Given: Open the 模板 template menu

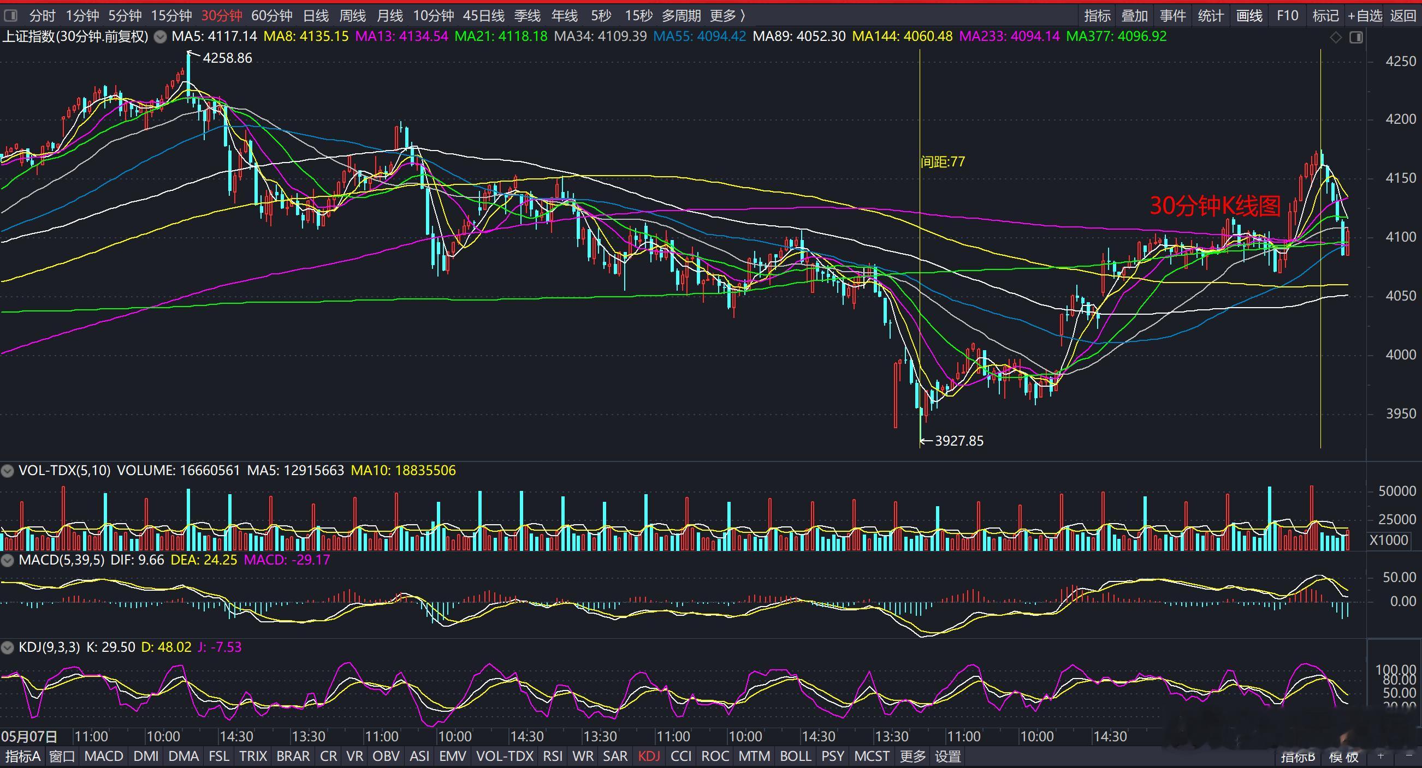Looking at the screenshot, I should (1343, 757).
